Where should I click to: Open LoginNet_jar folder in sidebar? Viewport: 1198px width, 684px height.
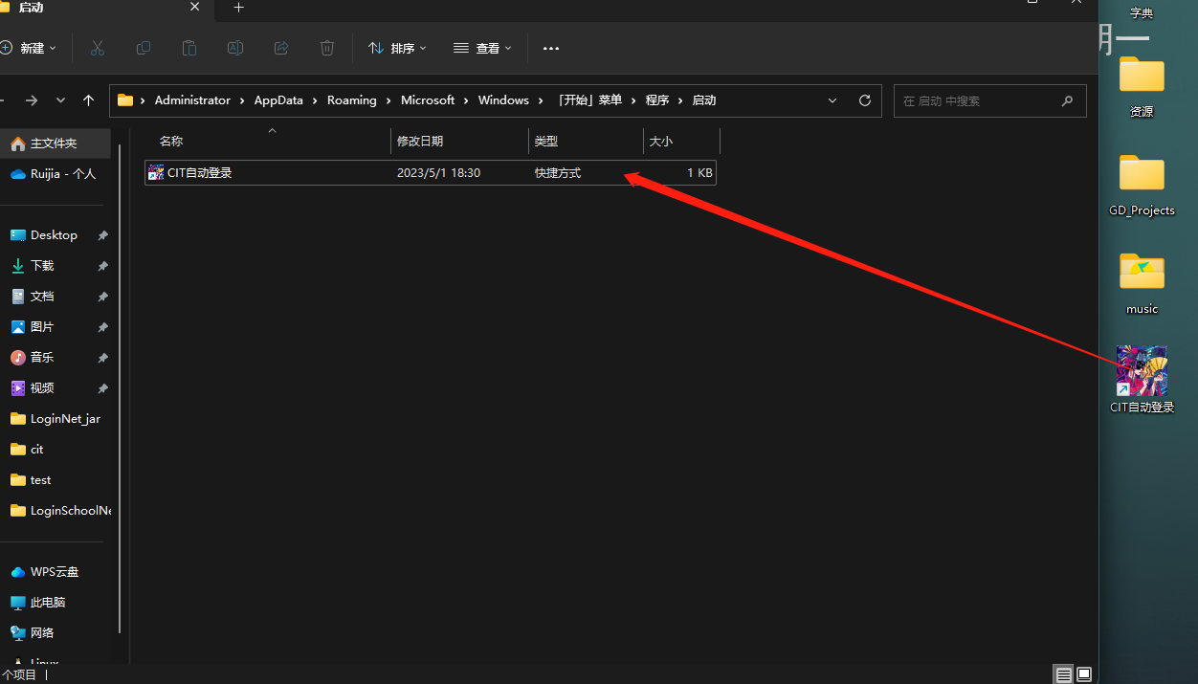point(55,419)
